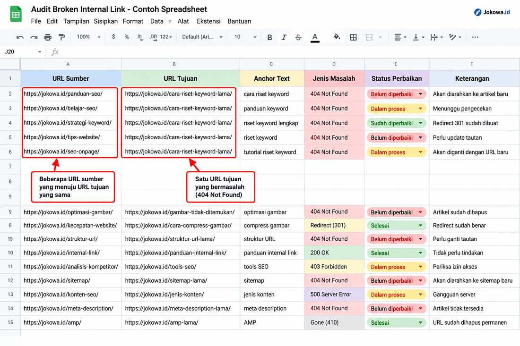Select column D header
Image resolution: width=520 pixels, height=346 pixels.
tap(334, 64)
